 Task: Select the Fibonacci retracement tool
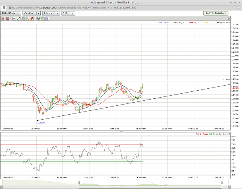23,19
